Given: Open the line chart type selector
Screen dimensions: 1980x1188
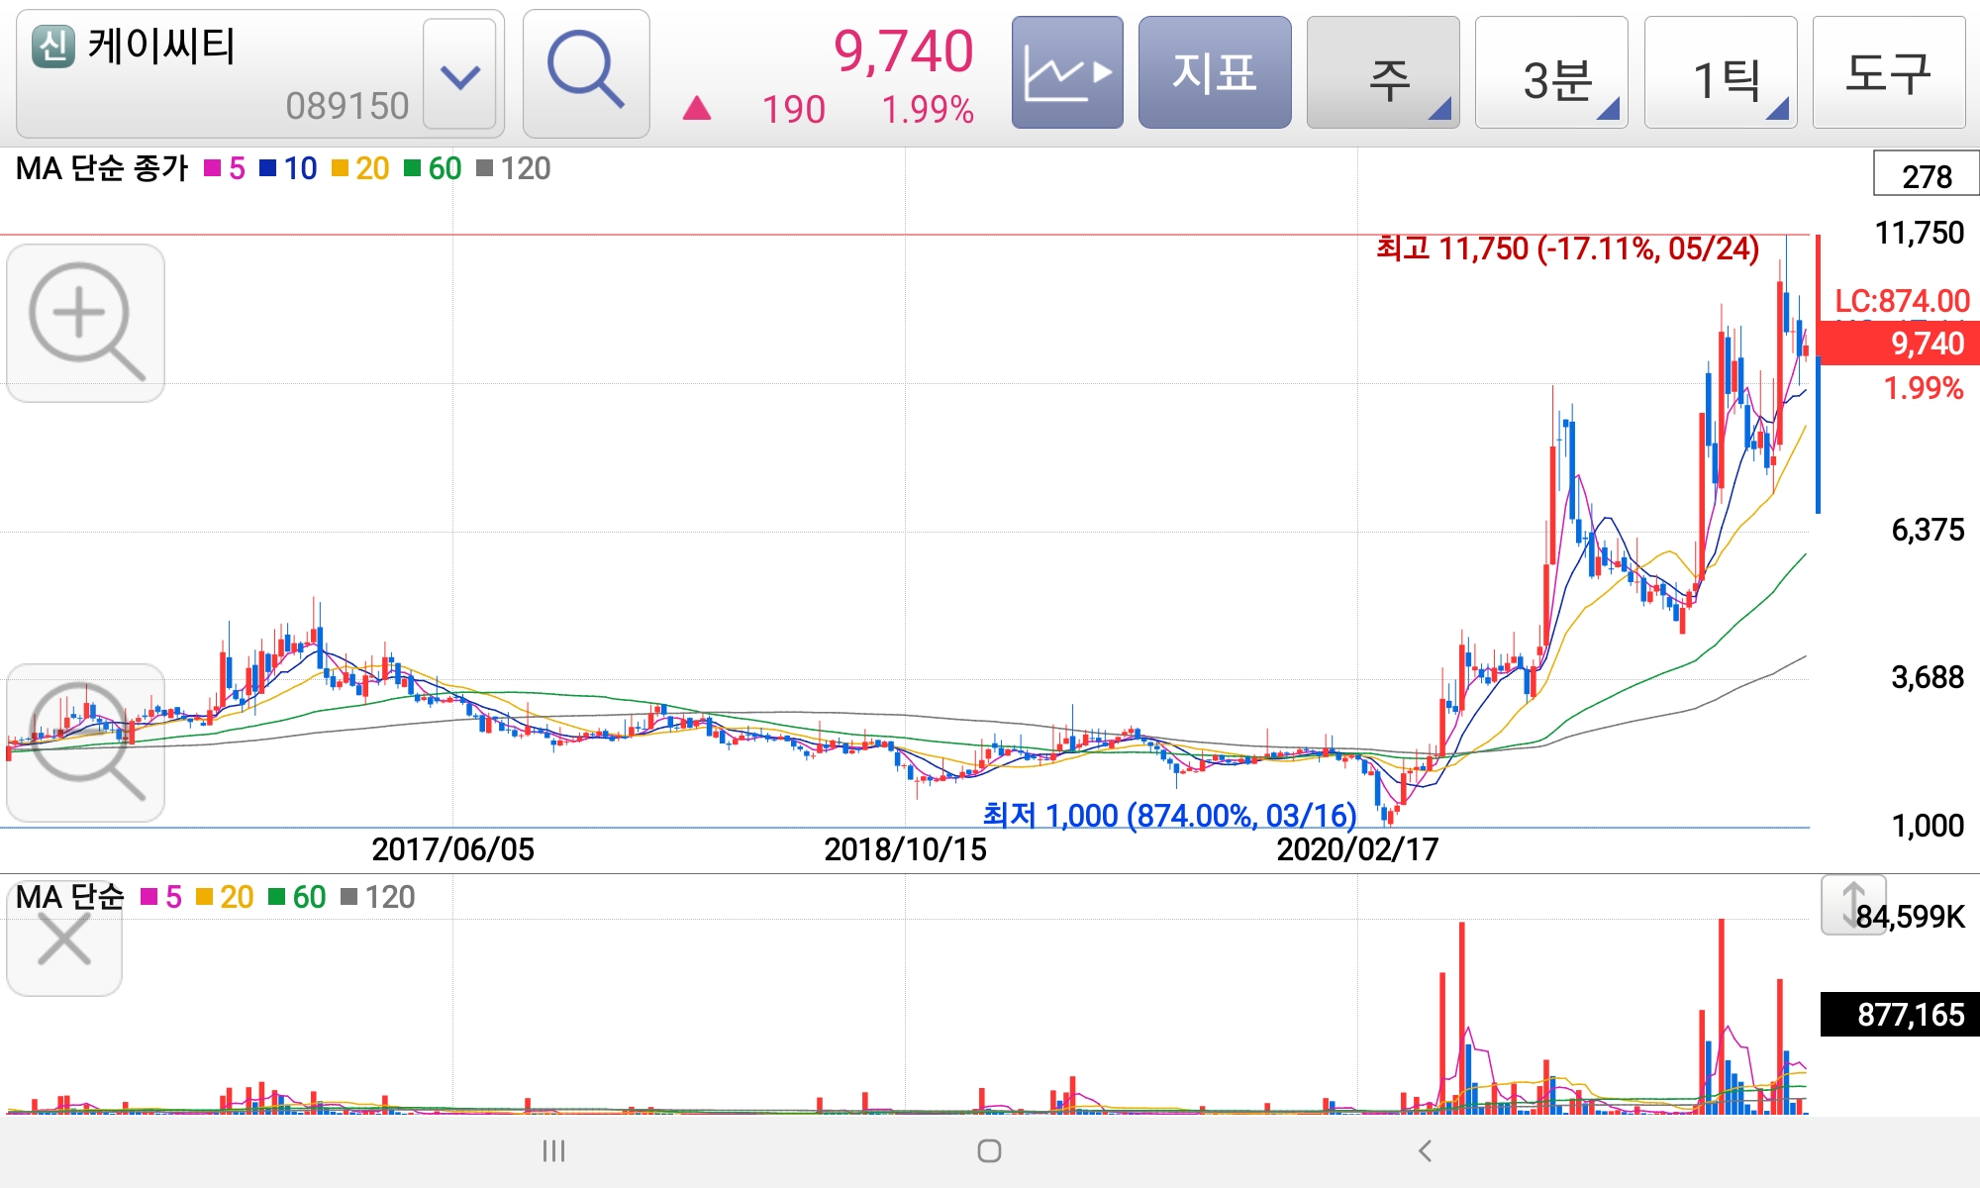Looking at the screenshot, I should 1067,73.
